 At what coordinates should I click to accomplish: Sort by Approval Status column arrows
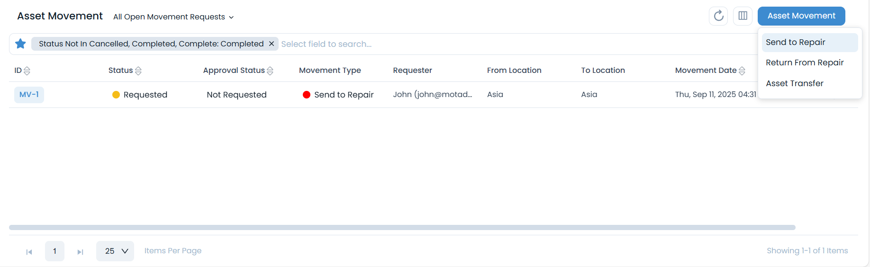pyautogui.click(x=270, y=71)
